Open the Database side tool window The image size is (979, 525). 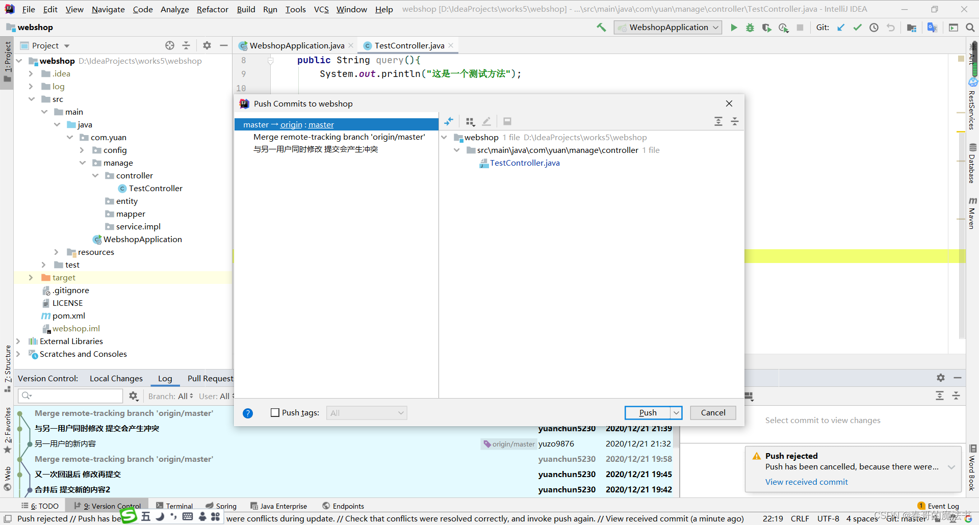coord(972,164)
